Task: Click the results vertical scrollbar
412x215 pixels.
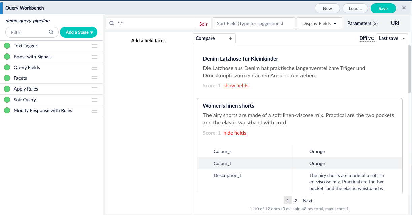Action: (x=409, y=69)
